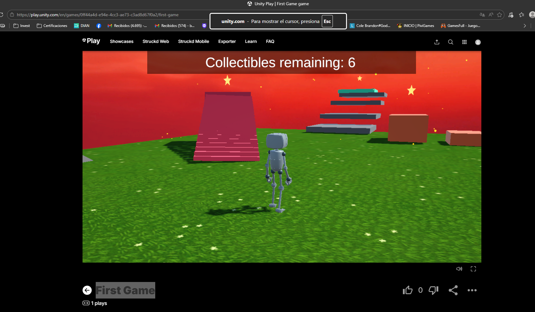Open the three-dot more options menu

point(472,290)
